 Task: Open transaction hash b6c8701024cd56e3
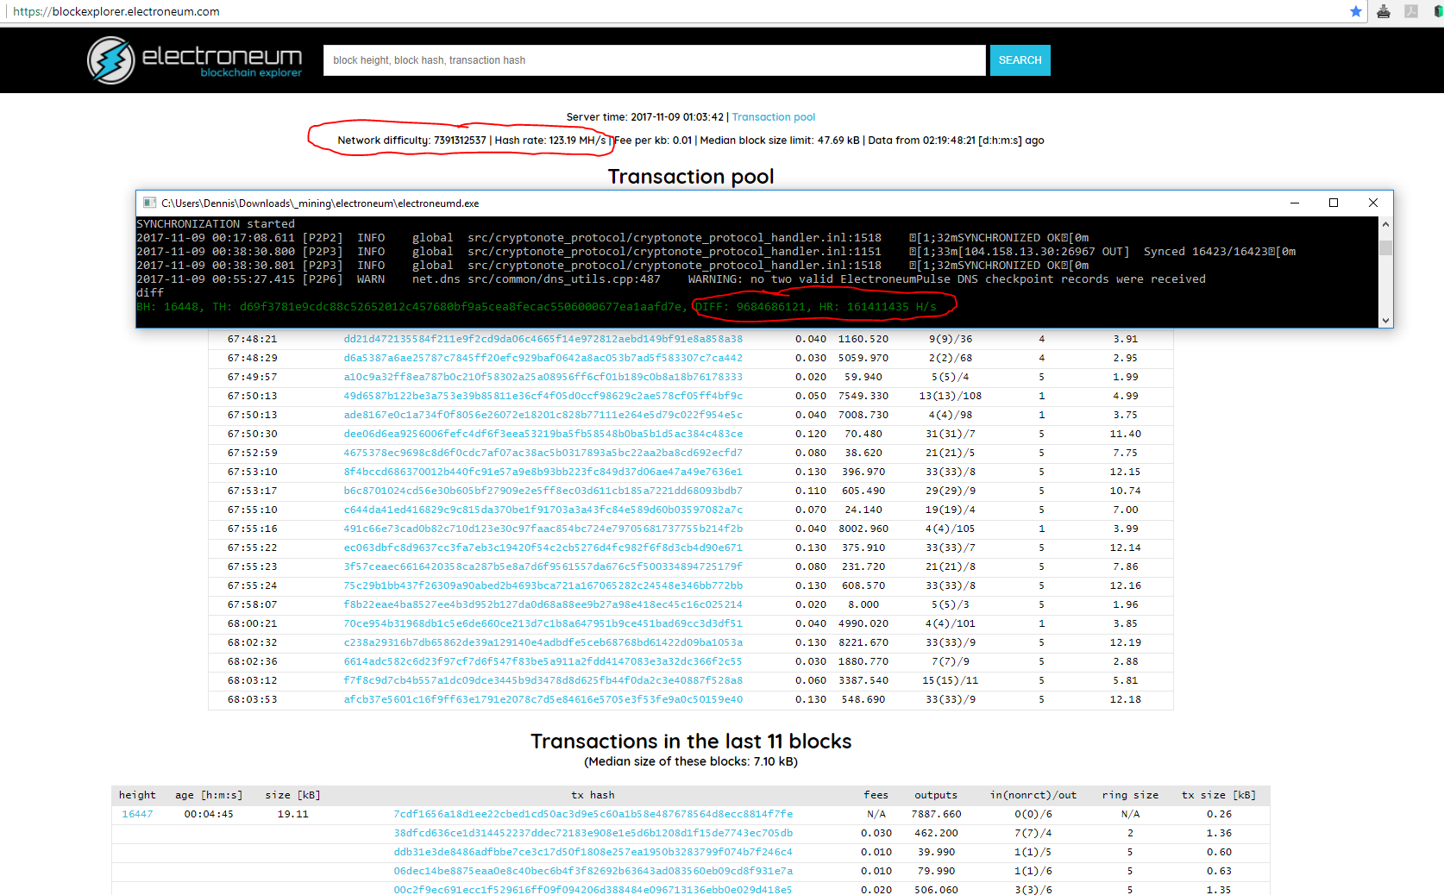click(543, 491)
